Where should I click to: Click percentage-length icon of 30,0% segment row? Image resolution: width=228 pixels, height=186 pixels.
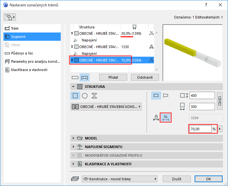coord(151,33)
